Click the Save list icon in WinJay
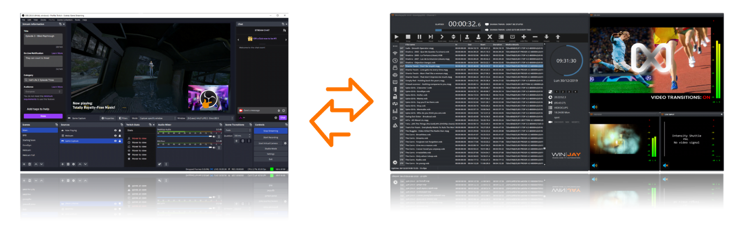745x252 pixels. pos(478,37)
